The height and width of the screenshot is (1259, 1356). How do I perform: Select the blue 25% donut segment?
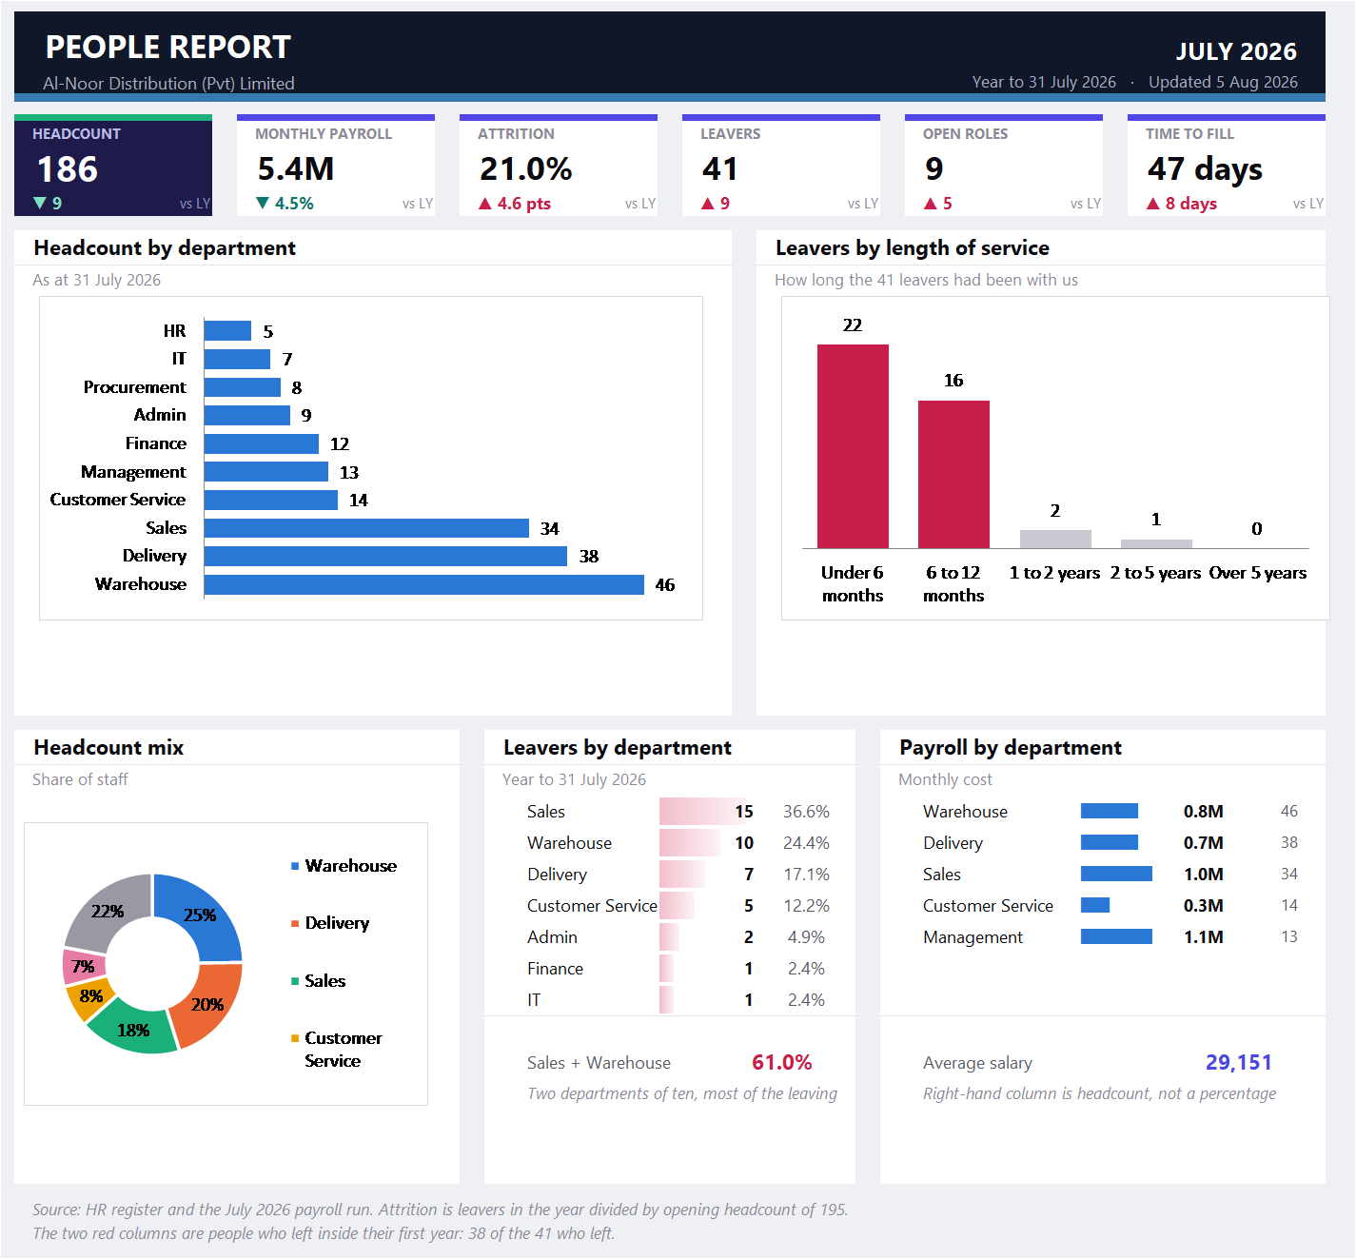point(202,914)
